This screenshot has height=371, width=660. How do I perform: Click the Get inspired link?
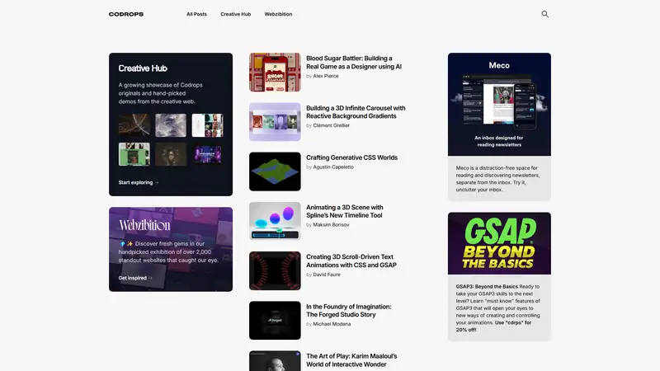pos(135,278)
